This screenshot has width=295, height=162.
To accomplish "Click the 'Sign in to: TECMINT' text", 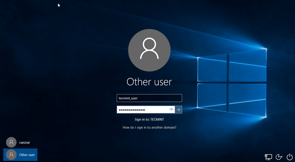I will click(149, 119).
